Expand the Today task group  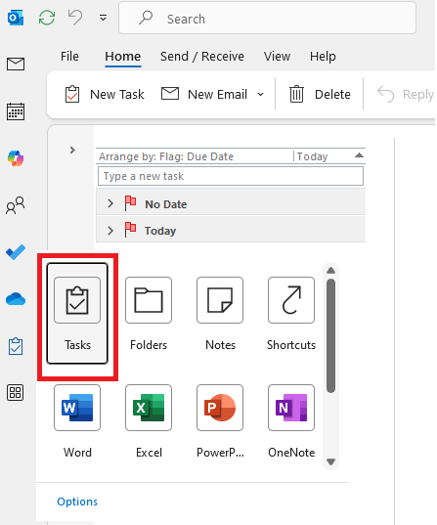point(110,231)
